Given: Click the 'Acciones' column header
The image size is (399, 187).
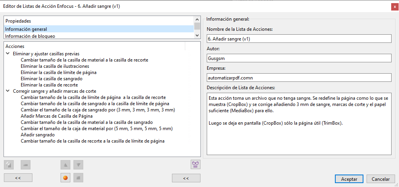Looking at the screenshot, I should point(95,46).
